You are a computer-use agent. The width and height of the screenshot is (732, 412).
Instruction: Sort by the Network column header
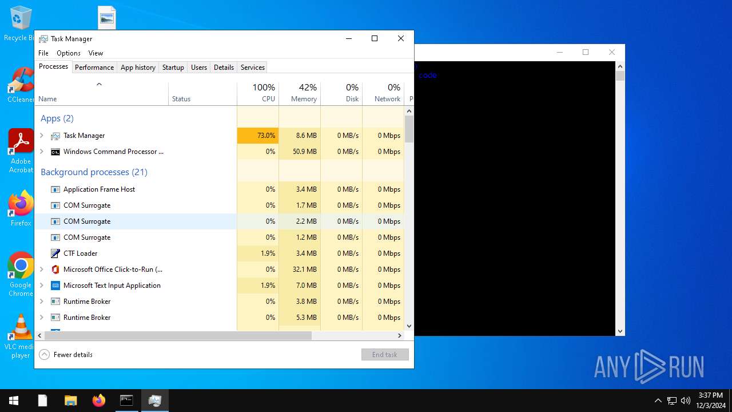[383, 94]
